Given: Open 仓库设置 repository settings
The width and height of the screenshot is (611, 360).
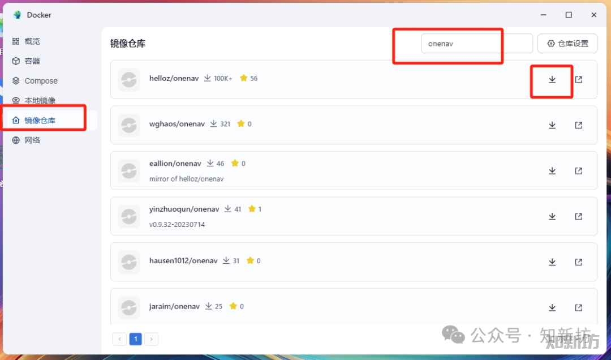Looking at the screenshot, I should coord(567,43).
